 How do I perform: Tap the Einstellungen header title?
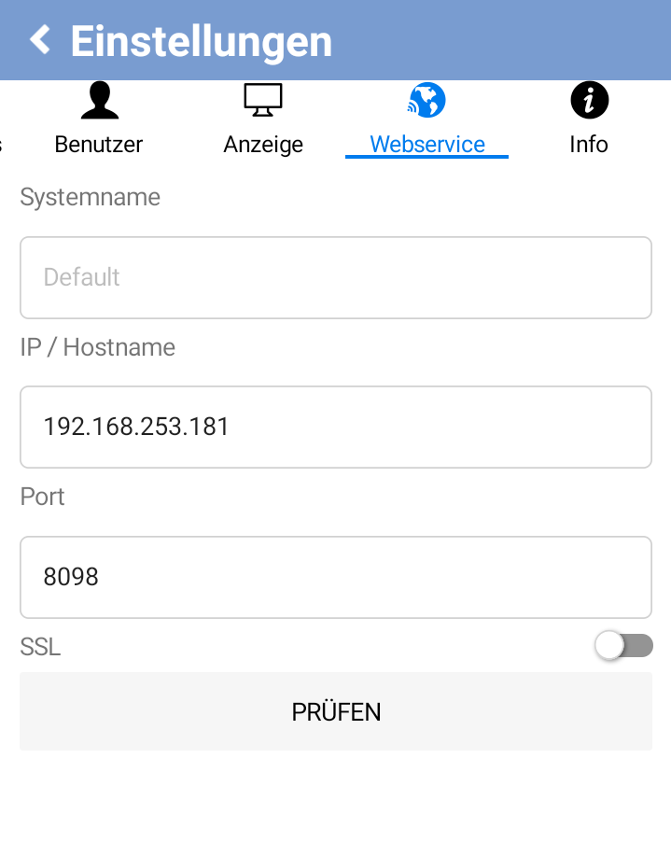click(202, 42)
